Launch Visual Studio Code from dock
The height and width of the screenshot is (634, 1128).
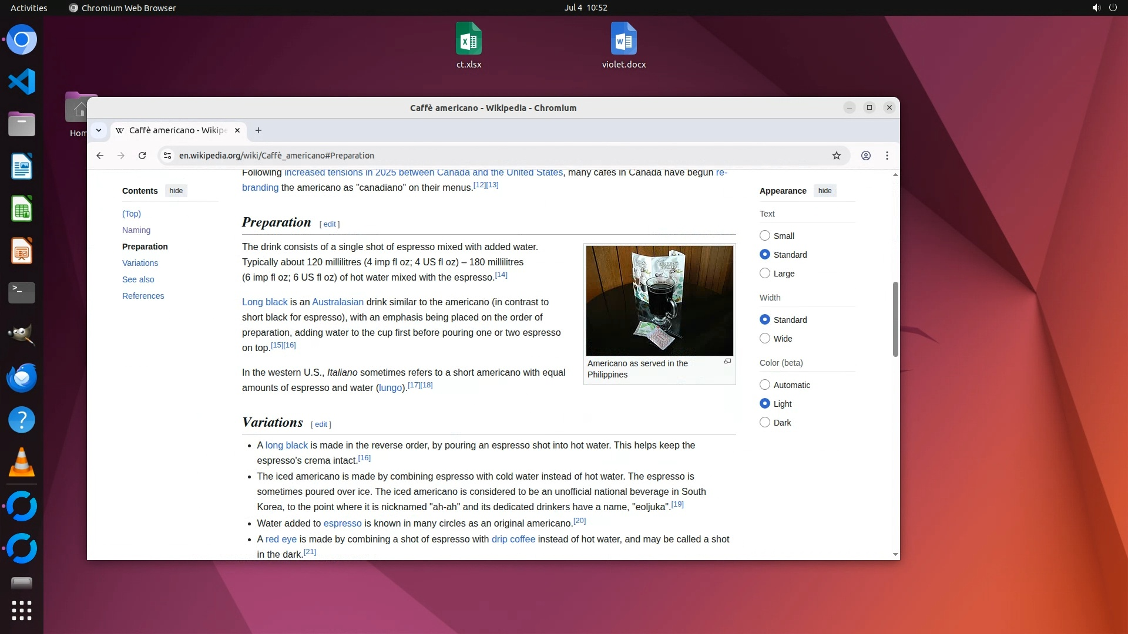tap(22, 82)
